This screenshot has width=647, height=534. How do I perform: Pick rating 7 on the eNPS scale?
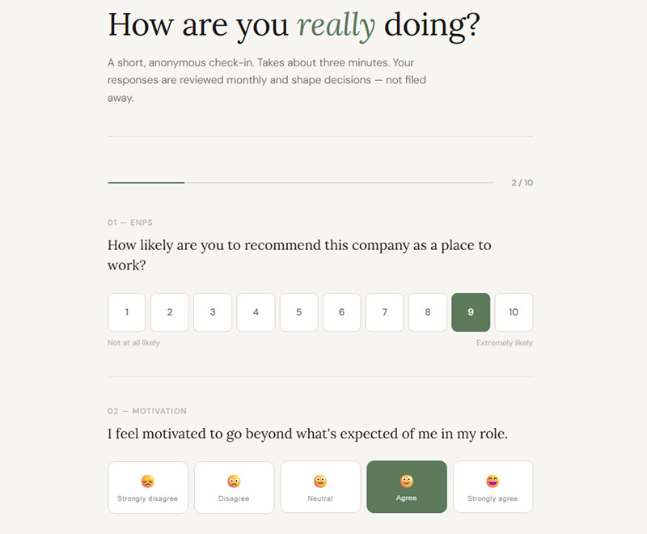[x=385, y=312]
